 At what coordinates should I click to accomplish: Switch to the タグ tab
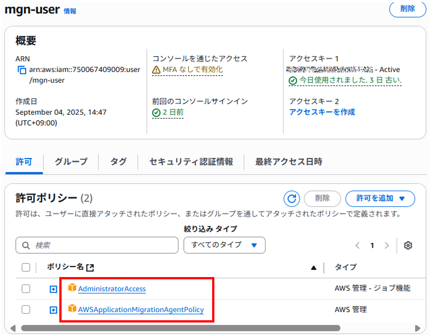(119, 161)
